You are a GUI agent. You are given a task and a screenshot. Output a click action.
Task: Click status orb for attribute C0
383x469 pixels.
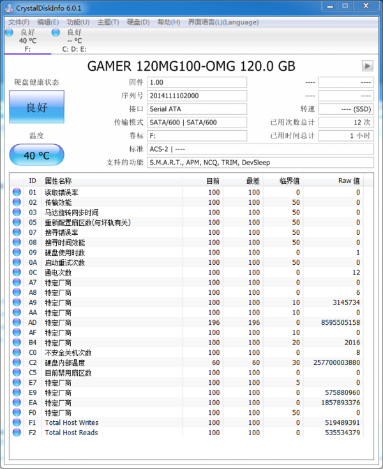point(17,352)
